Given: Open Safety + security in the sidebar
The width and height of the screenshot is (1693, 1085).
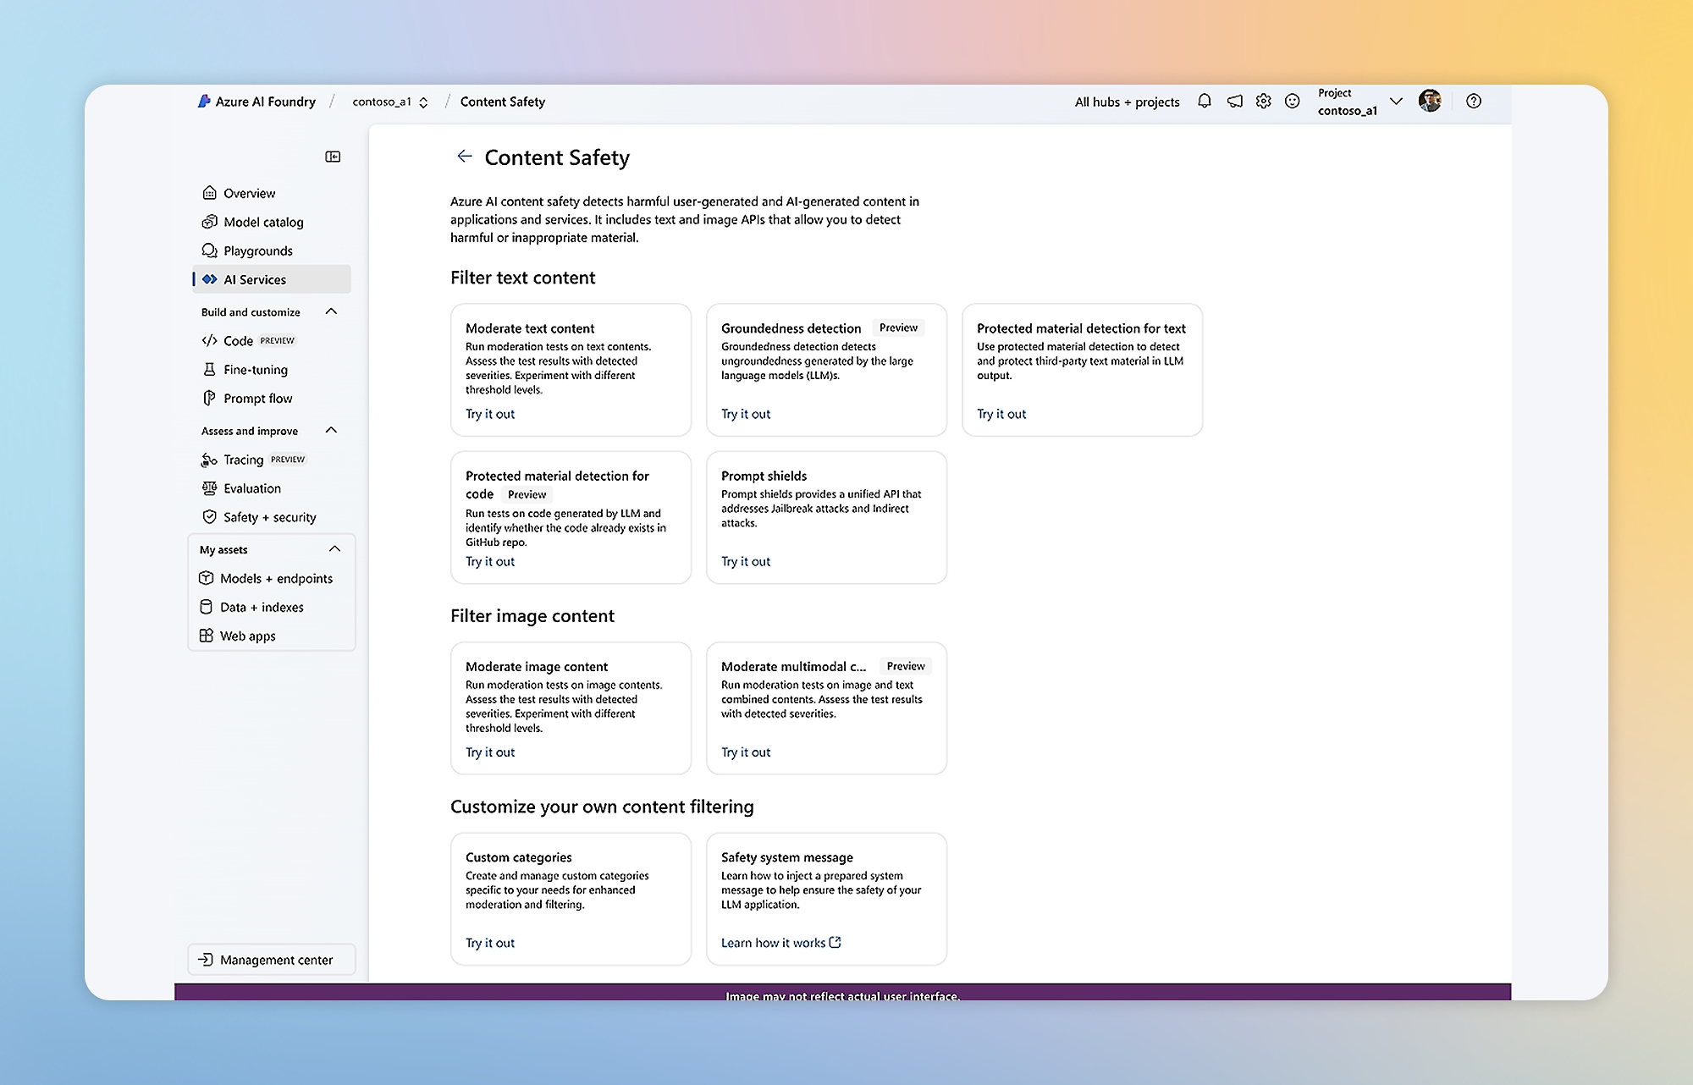Looking at the screenshot, I should [x=269, y=517].
